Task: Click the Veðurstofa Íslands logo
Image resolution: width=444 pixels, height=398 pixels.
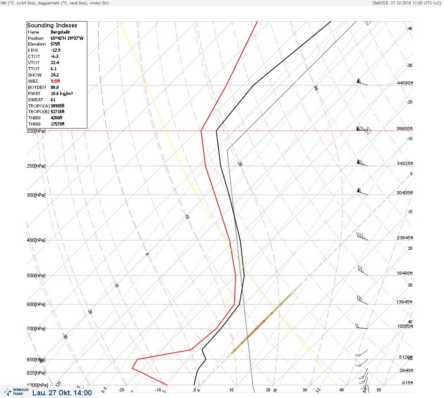Action: coord(16,392)
